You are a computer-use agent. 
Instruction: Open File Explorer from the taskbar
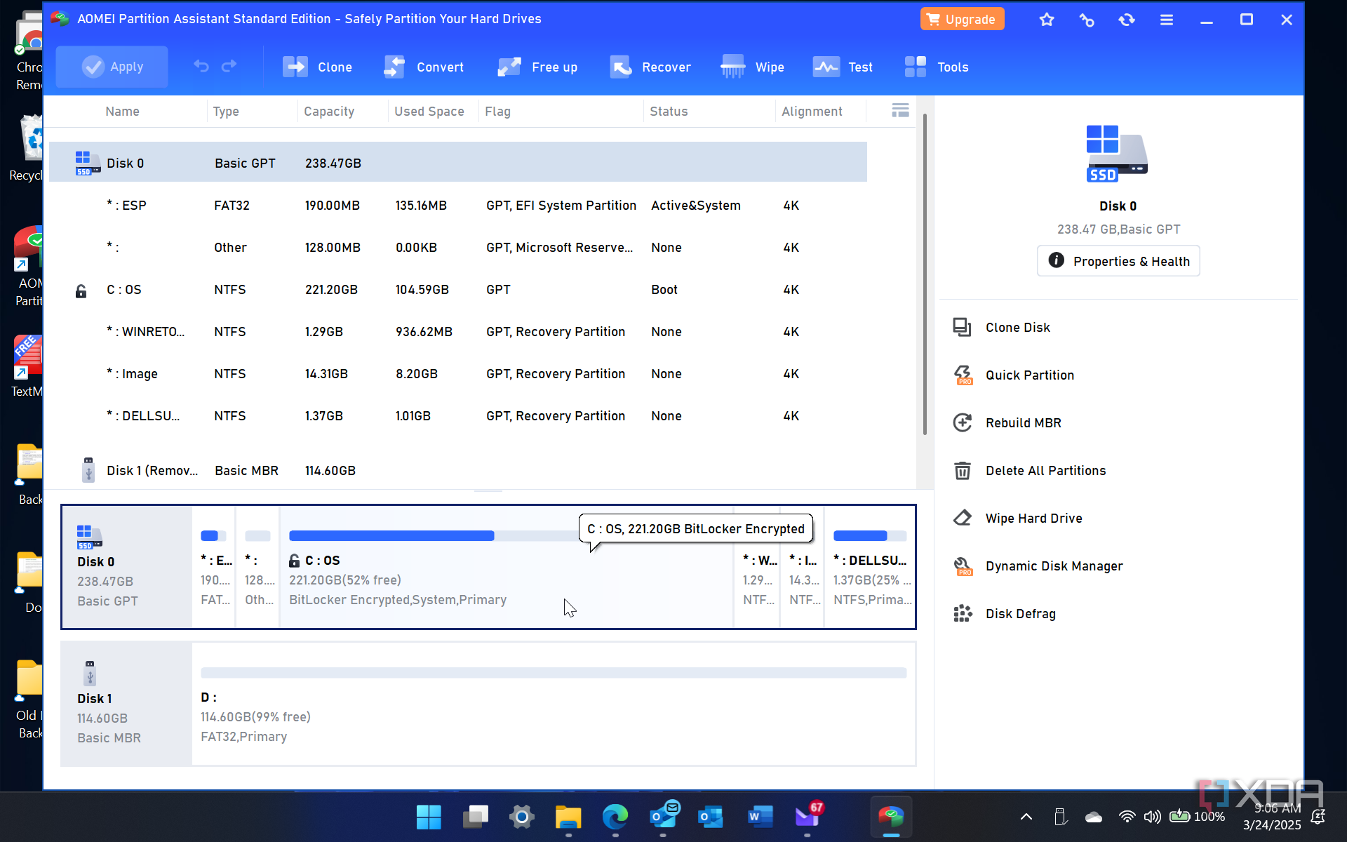568,817
